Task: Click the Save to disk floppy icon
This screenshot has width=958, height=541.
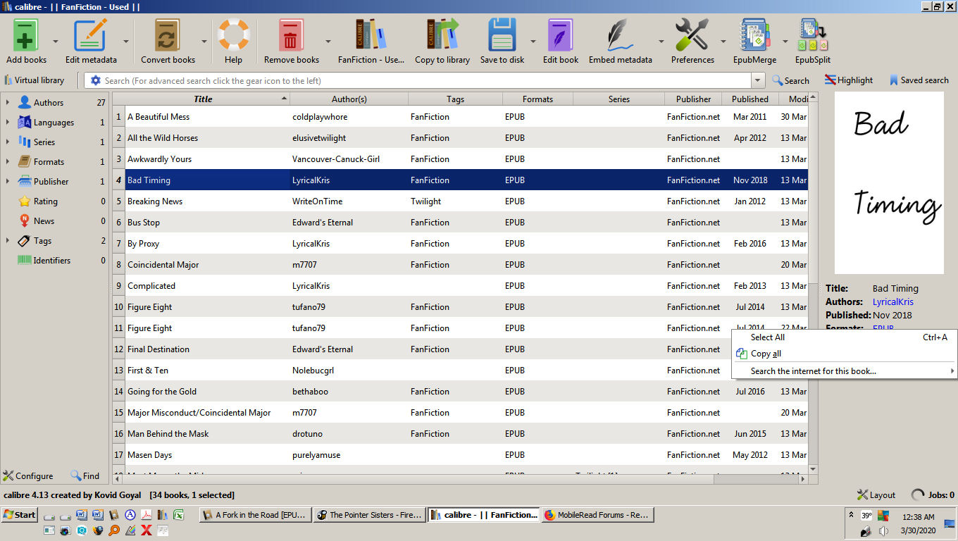Action: [x=502, y=35]
